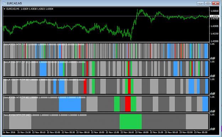Click the red block in the TF 60 panel
This screenshot has width=222, height=137.
pos(128,104)
